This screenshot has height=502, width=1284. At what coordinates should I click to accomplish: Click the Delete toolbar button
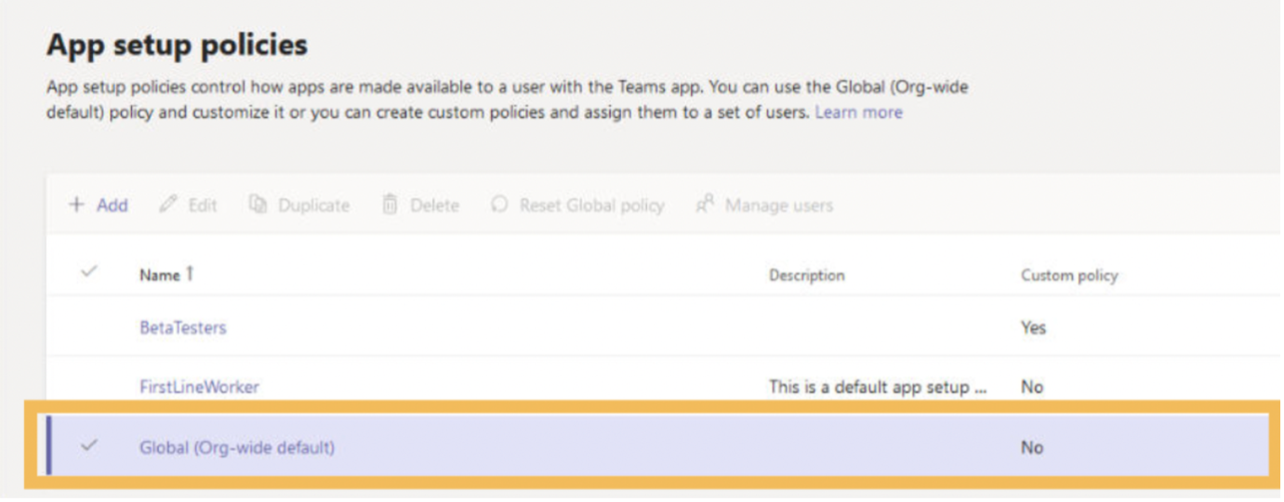[420, 205]
